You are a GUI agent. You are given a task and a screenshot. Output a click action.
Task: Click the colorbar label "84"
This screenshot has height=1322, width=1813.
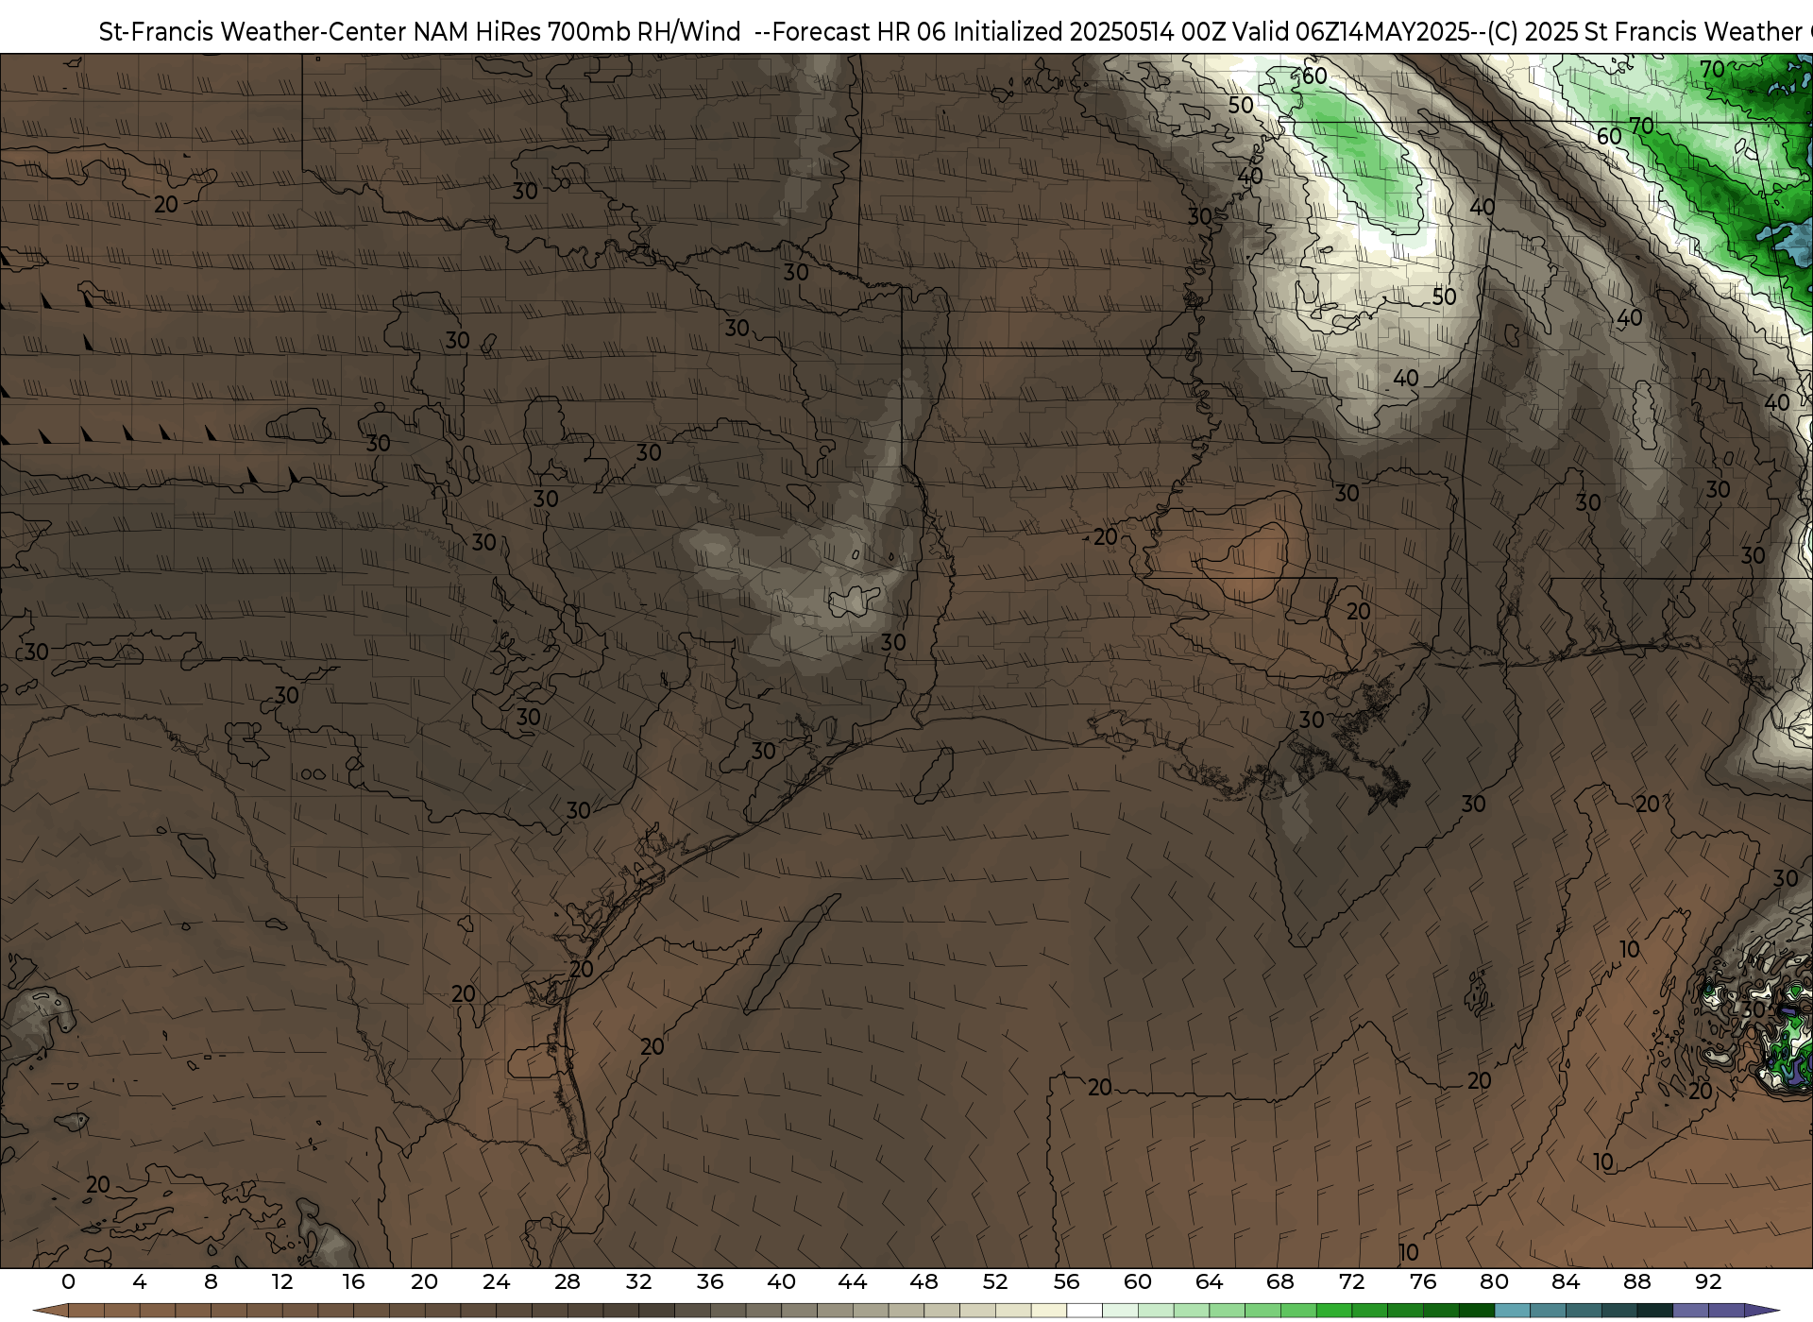point(1566,1282)
